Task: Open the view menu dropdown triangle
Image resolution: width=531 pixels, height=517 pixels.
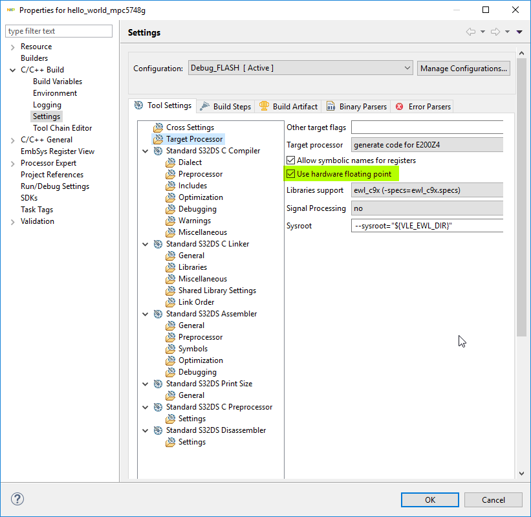Action: [x=519, y=32]
